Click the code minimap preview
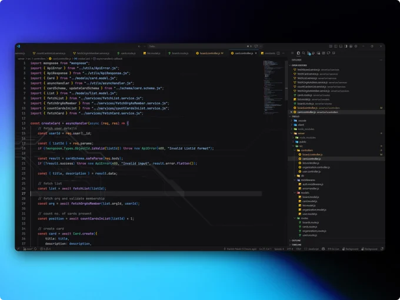This screenshot has height=300, width=400. 274,86
